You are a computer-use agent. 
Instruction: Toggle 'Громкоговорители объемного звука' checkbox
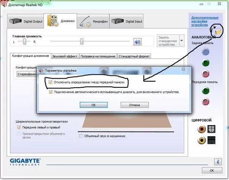pos(19,134)
